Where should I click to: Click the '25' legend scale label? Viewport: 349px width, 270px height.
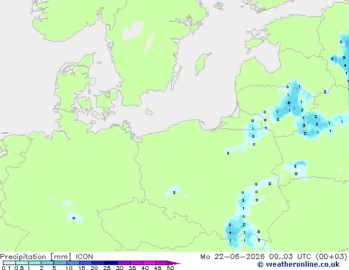coord(107,268)
